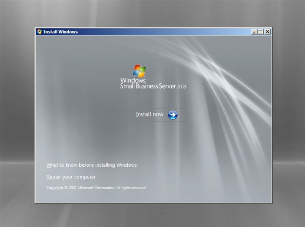Click the "Install Windows" title bar text
The image size is (305, 227).
[x=61, y=32]
